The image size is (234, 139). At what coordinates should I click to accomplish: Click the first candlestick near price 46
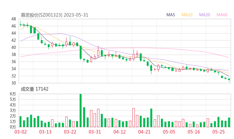(21, 24)
